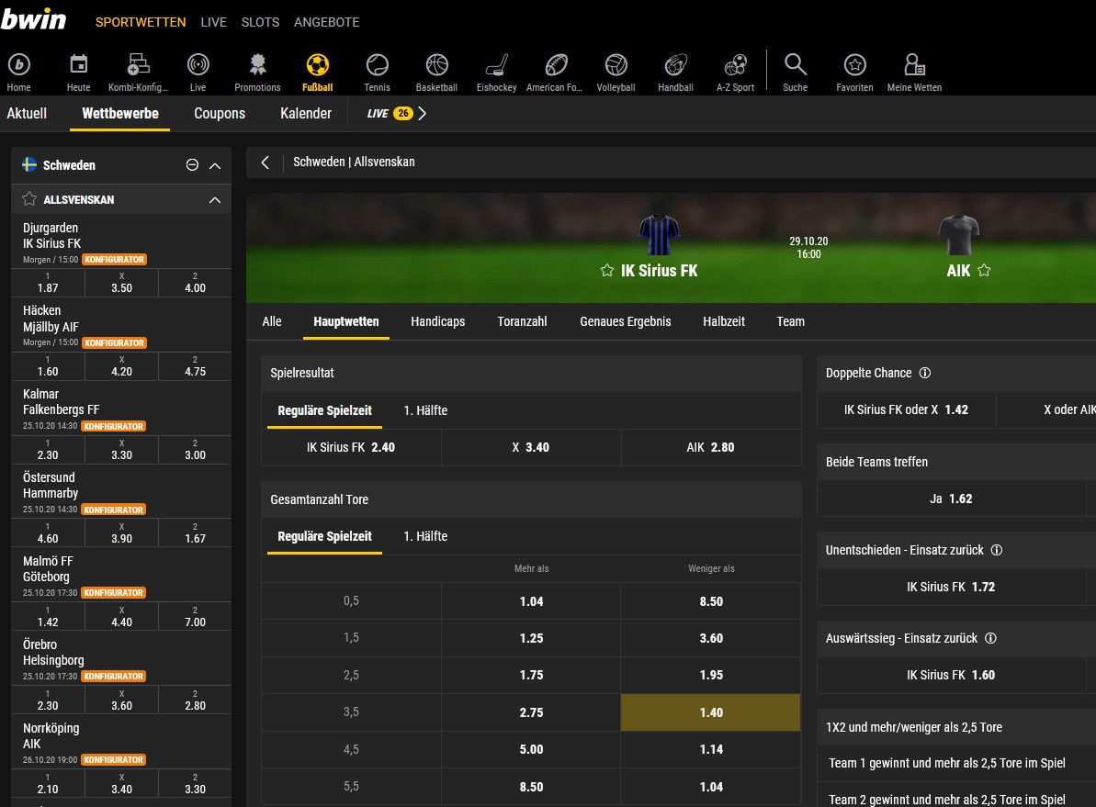Switch to the Aktuell tab

tap(27, 113)
